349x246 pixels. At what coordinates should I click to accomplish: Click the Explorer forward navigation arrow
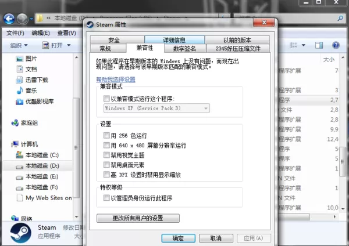(22, 19)
